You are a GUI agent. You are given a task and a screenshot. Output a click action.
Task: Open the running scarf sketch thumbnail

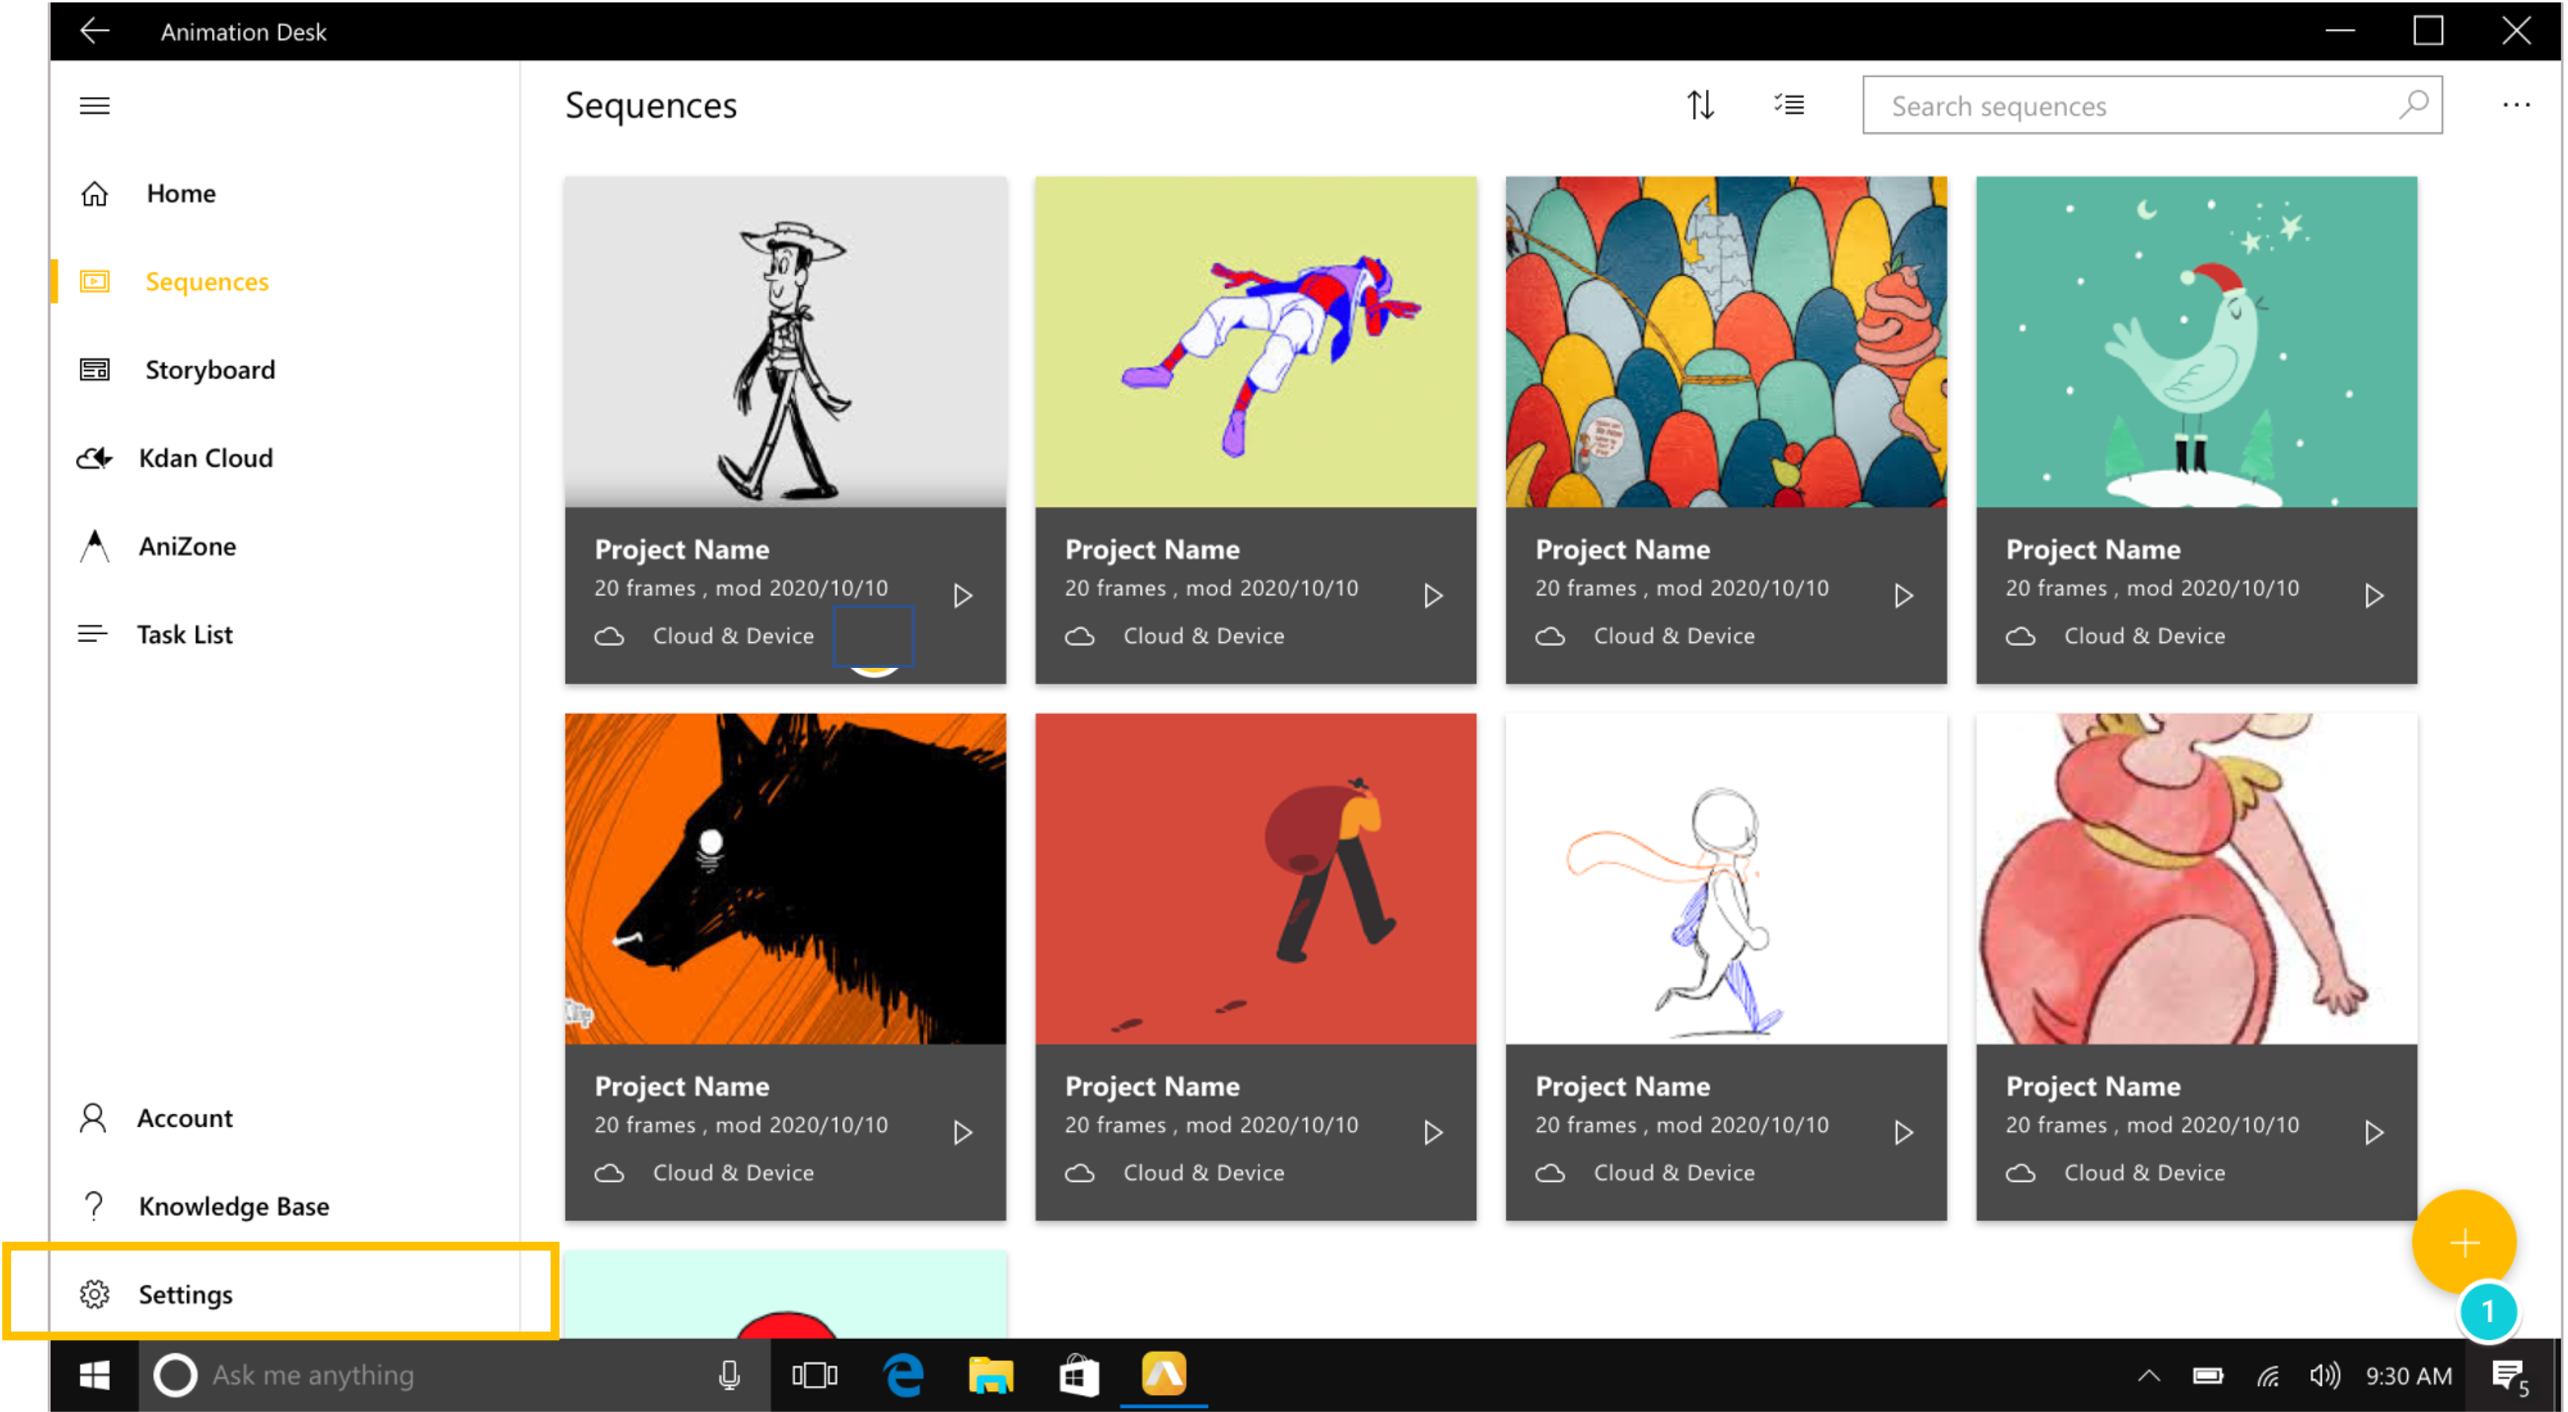(1725, 879)
